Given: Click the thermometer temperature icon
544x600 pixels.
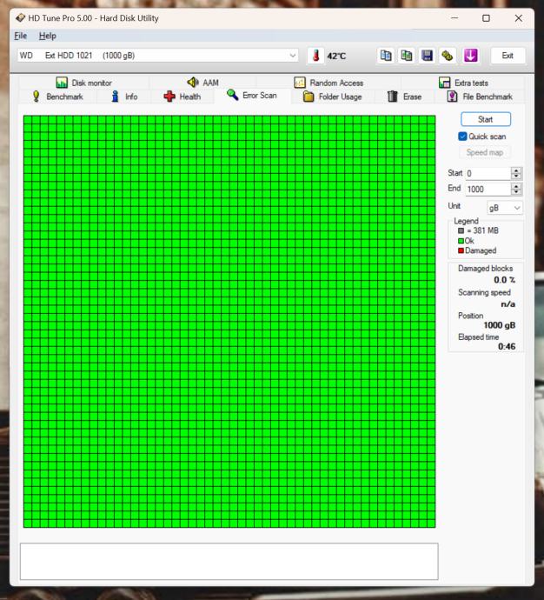Looking at the screenshot, I should click(315, 56).
